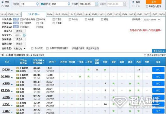
Task: Select one-way trip radio button
Action: 2,2
